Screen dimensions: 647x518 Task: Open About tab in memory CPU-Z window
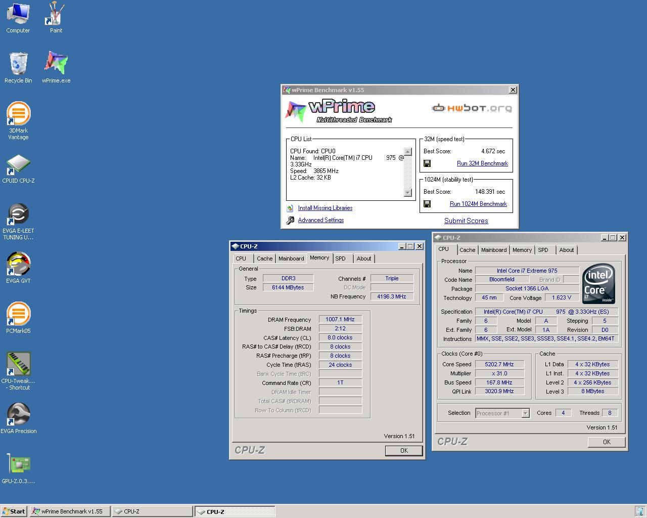pyautogui.click(x=364, y=258)
